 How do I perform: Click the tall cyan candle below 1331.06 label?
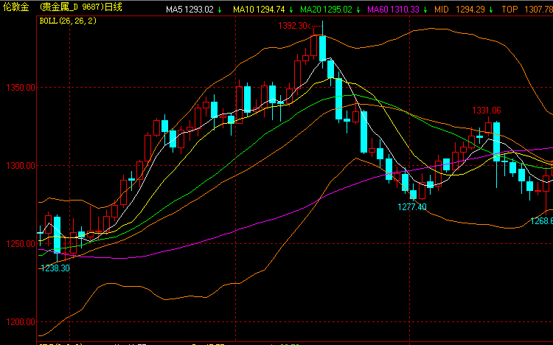pyautogui.click(x=496, y=142)
